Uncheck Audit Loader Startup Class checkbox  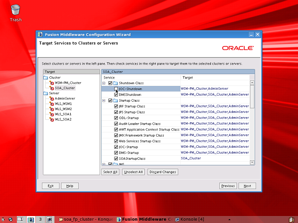(116, 124)
